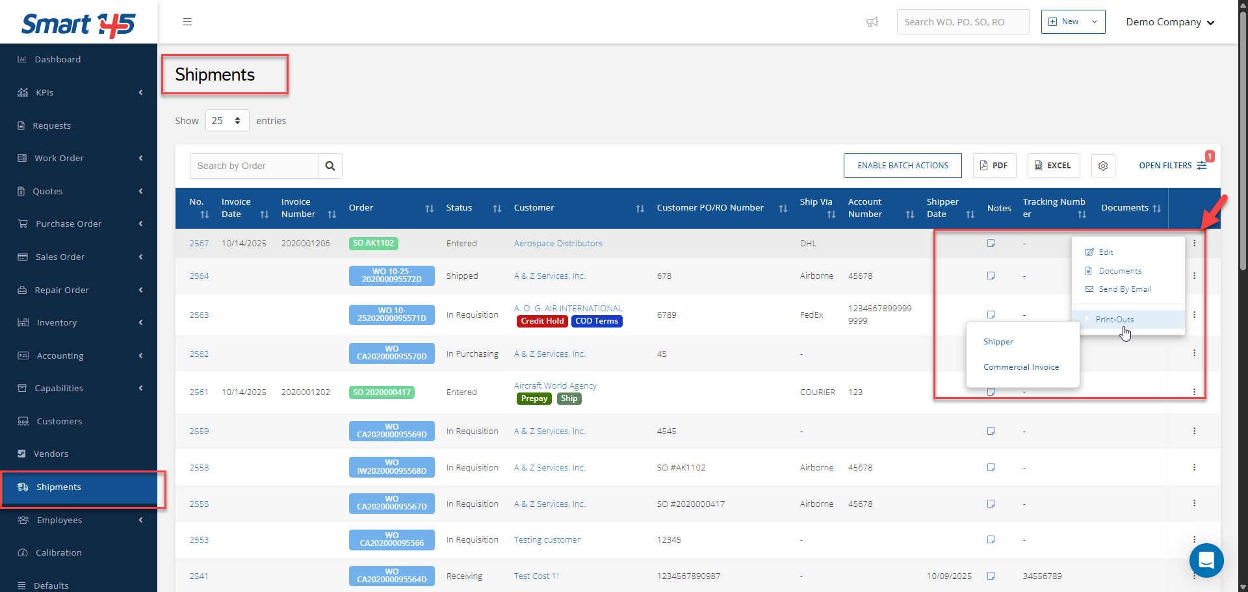Click the search magnifier button
Screen dimensions: 1248x592
[x=330, y=166]
